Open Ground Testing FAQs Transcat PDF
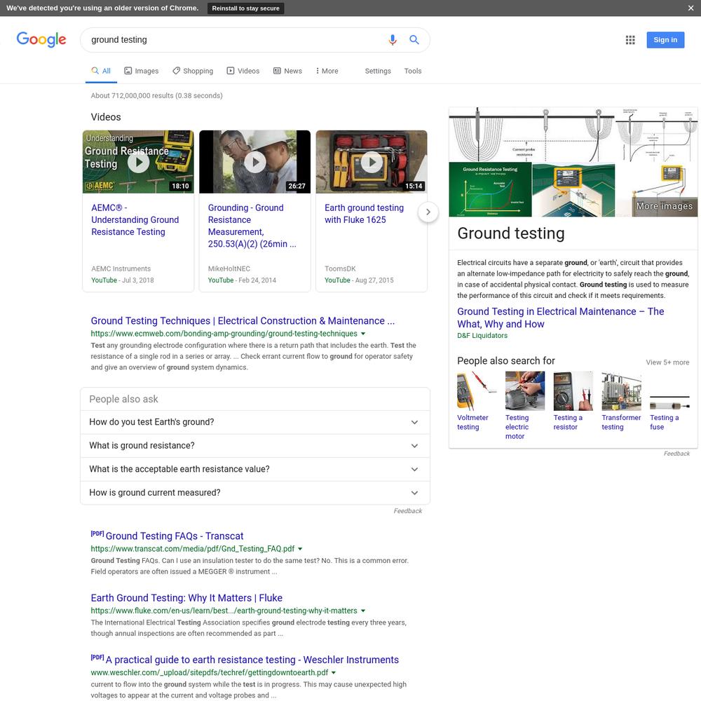Image resolution: width=701 pixels, height=701 pixels. coord(175,536)
